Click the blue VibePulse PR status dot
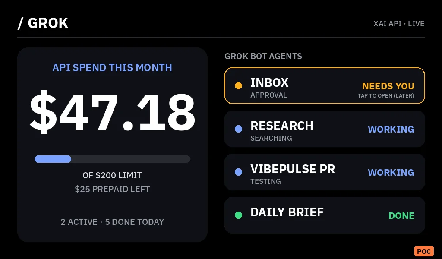Viewport: 442px width, 259px height. pyautogui.click(x=238, y=172)
